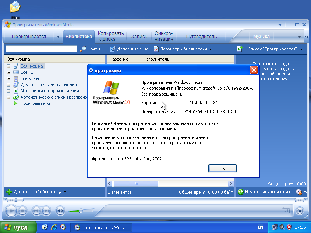The image size is (311, 233).
Task: Click the version number "10.00.00.4081"
Action: tap(204, 103)
